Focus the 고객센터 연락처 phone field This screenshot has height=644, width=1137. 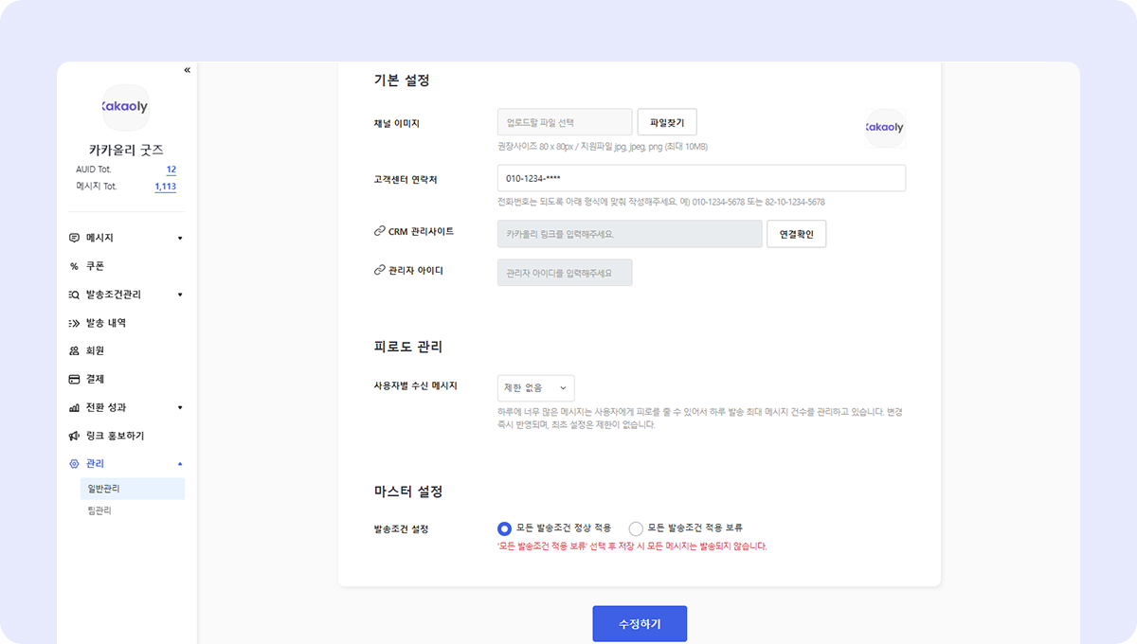pos(701,178)
